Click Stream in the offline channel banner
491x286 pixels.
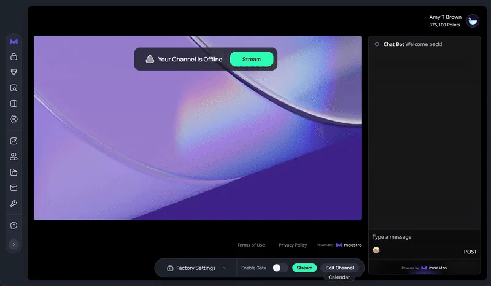coord(252,59)
